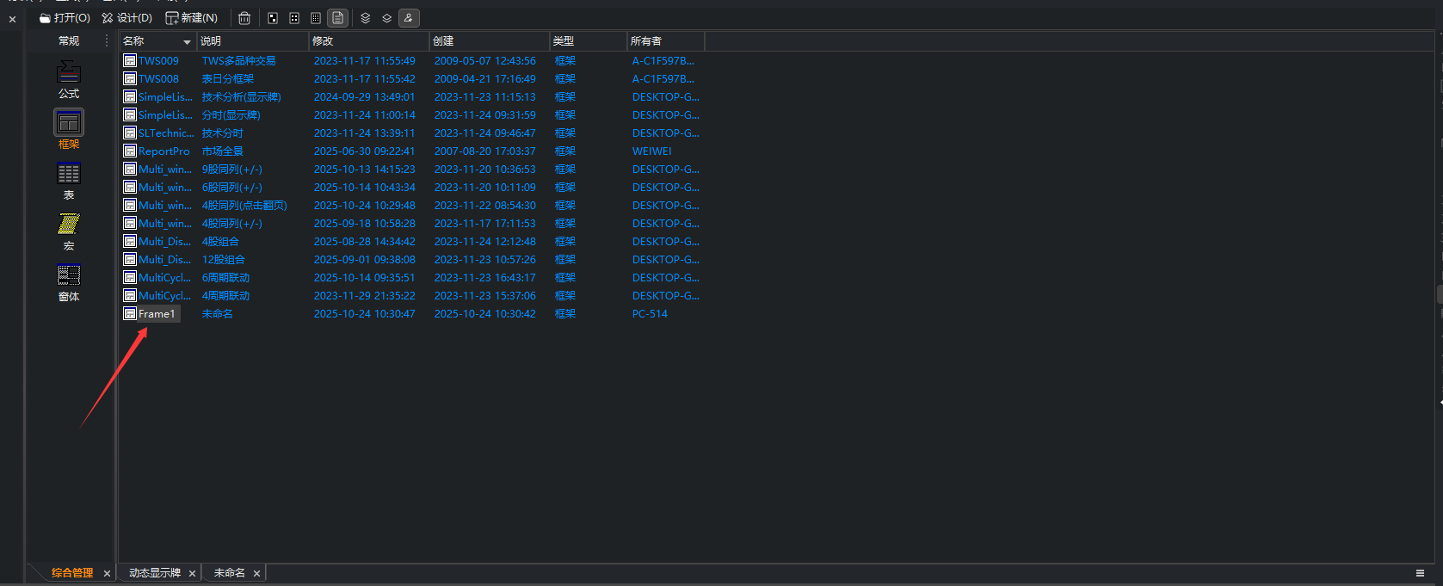Click 技术分时 description text

pos(222,133)
